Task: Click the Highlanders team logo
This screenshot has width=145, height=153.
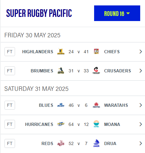Action: click(x=61, y=52)
